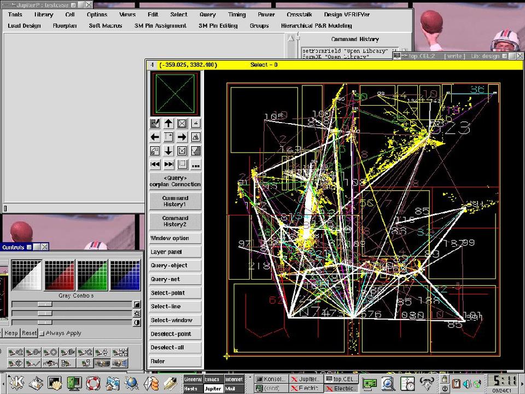Screen dimensions: 525x394
Task: Open the KDE K menu launcher
Action: tap(17, 383)
